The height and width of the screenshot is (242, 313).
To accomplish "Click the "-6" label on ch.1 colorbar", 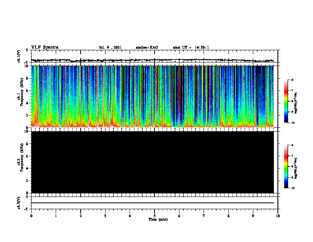I will pyautogui.click(x=292, y=80).
